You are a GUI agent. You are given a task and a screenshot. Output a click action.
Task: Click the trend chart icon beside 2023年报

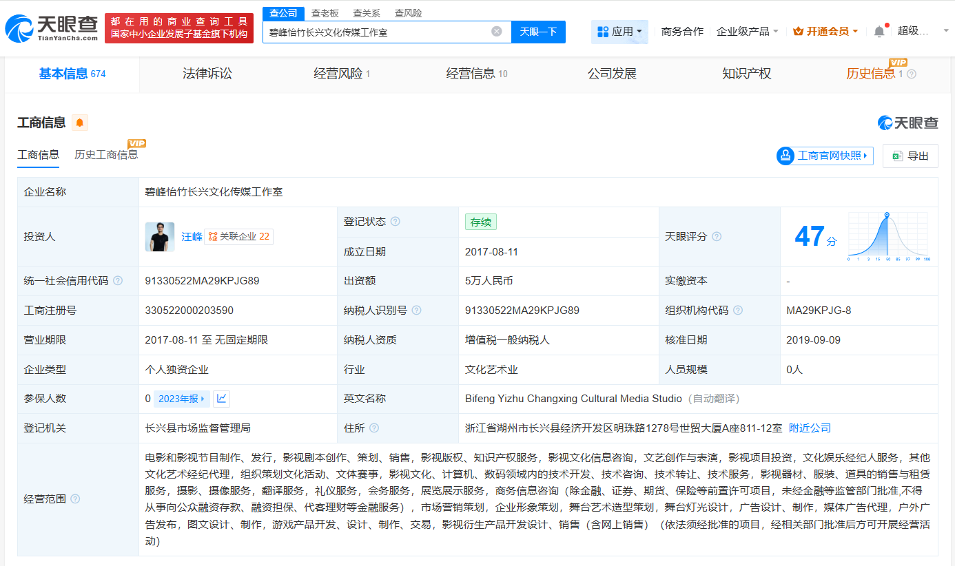pyautogui.click(x=220, y=399)
